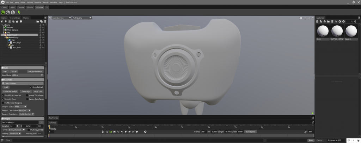Open the Bake Mode dropdown
The height and width of the screenshot is (143, 361).
(x=27, y=75)
